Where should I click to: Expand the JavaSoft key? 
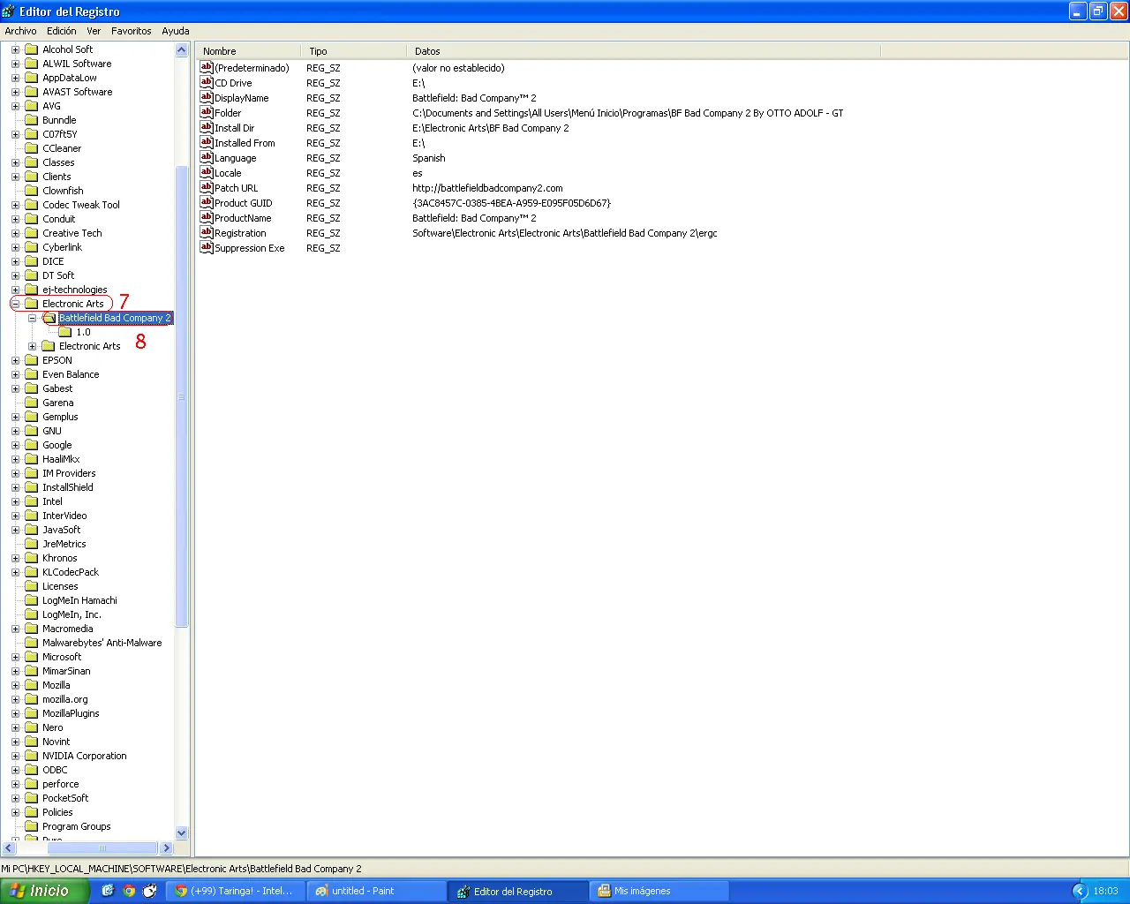15,530
